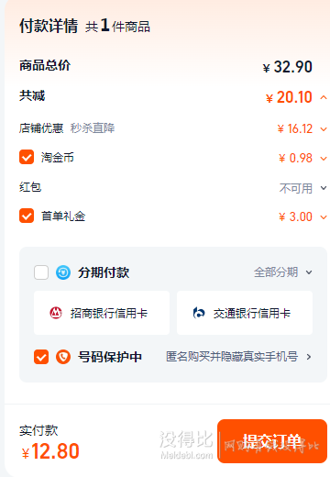Expand the 淘金币 ¥0.98 chevron

(324, 159)
